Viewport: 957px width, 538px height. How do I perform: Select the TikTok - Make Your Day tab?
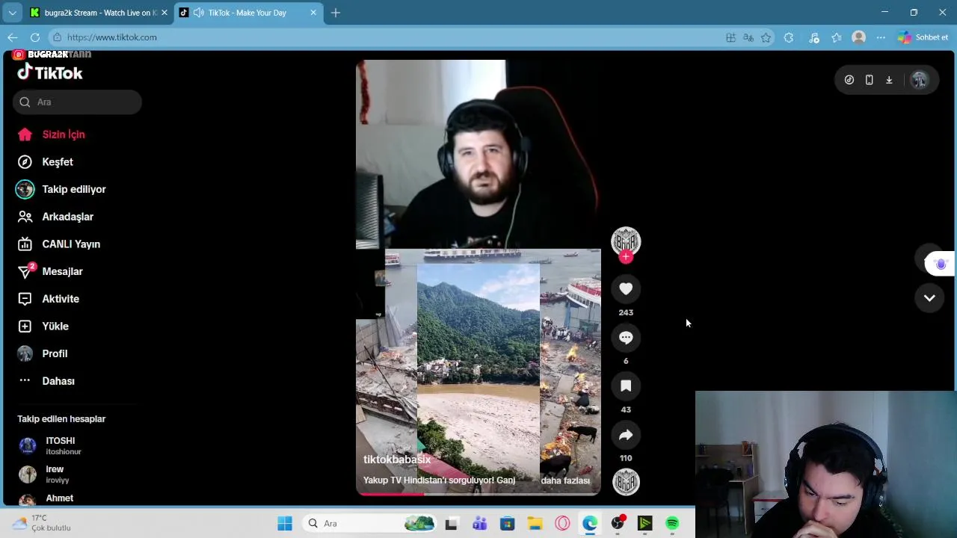click(x=247, y=13)
